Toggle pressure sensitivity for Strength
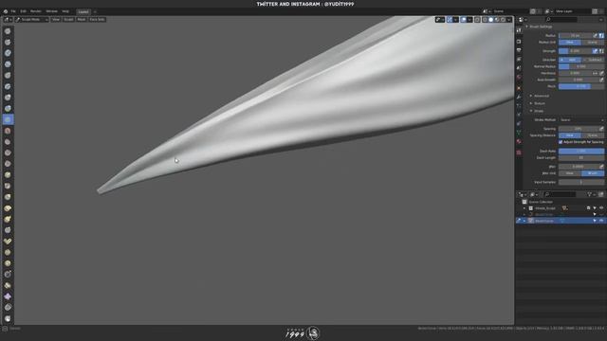This screenshot has height=341, width=607. 596,51
